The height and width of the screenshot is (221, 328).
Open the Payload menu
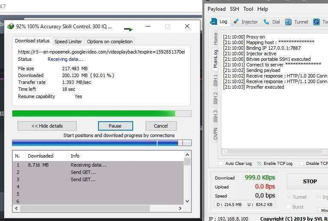point(217,9)
